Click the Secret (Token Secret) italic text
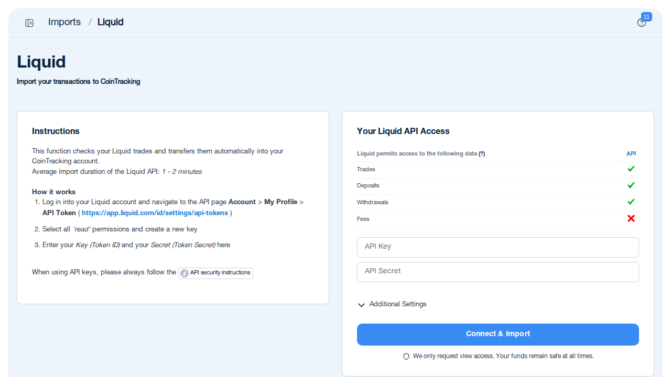 [183, 245]
